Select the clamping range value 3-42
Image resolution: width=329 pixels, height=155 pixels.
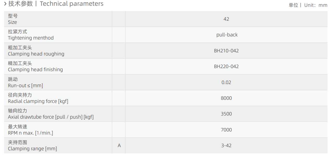tap(226, 146)
